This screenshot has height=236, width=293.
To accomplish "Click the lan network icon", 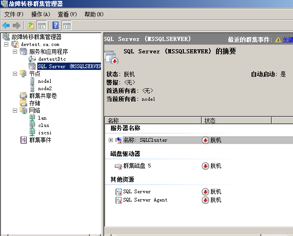I will click(x=32, y=118).
